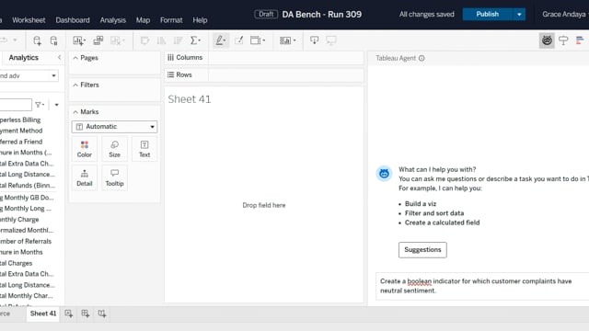Collapse the side pane with chevron
This screenshot has width=589, height=331.
click(x=59, y=57)
